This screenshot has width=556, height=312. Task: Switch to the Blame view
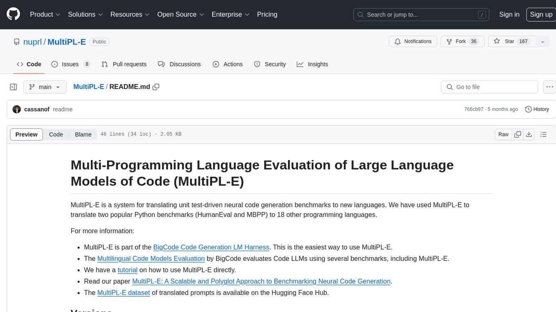tap(83, 134)
